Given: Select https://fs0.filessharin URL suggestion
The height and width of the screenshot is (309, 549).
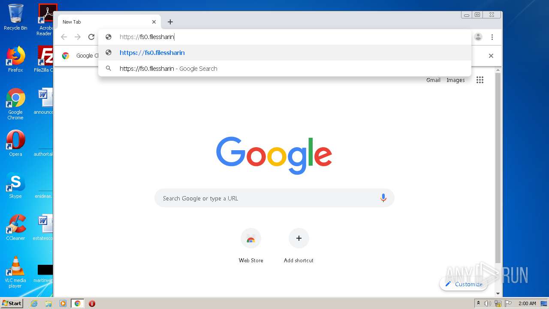Looking at the screenshot, I should click(285, 53).
